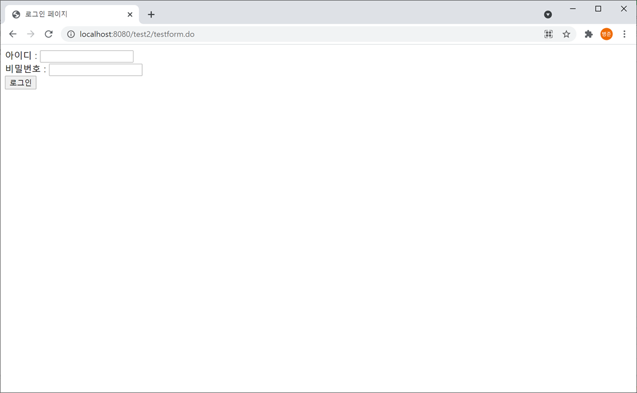
Task: Click the forward navigation arrow
Action: [31, 34]
